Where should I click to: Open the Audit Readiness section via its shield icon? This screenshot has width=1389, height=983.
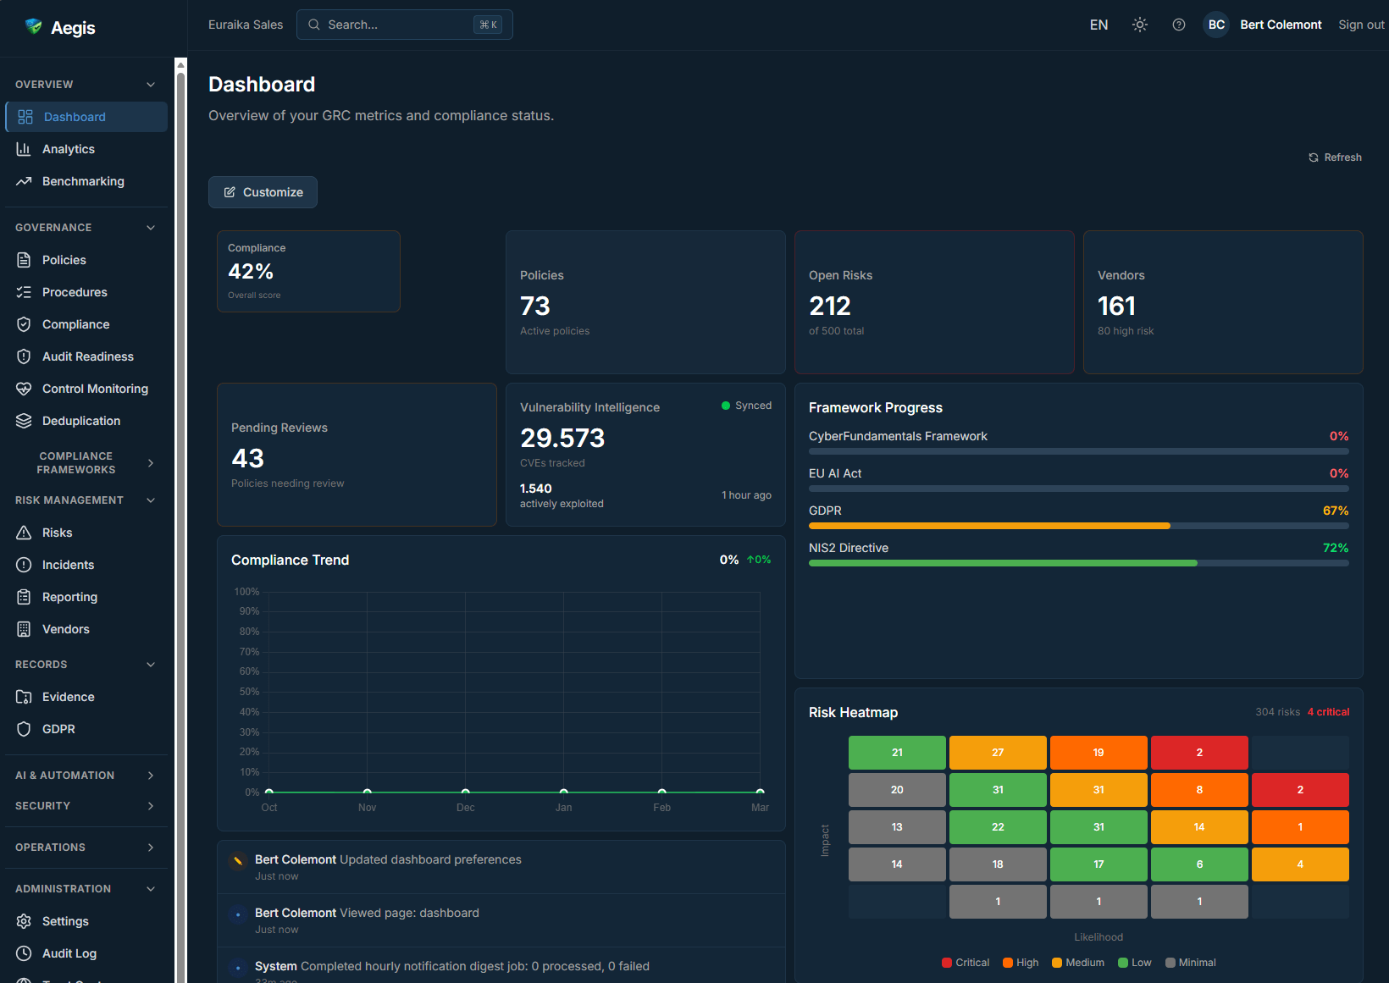coord(25,356)
